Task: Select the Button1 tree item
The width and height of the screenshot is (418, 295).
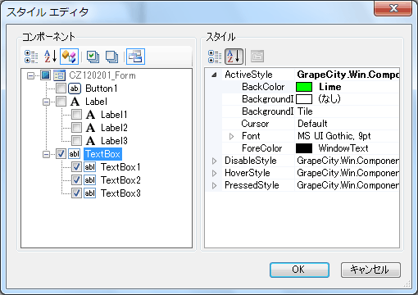Action: click(102, 88)
